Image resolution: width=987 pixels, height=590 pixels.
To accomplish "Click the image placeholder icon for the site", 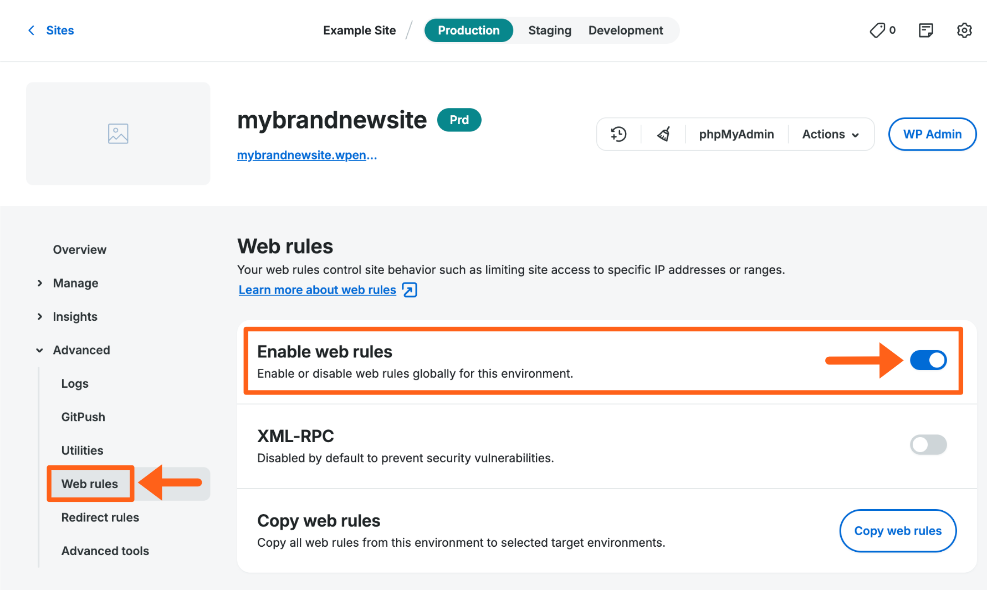I will (117, 133).
